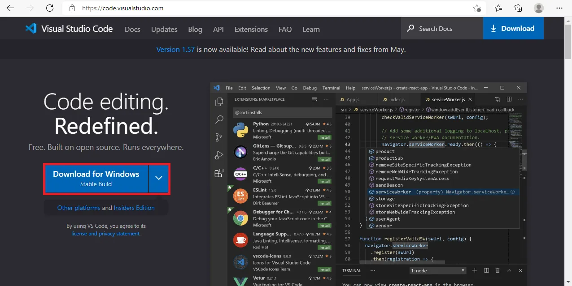Split the editor with the split icon
572x286 pixels.
509,99
